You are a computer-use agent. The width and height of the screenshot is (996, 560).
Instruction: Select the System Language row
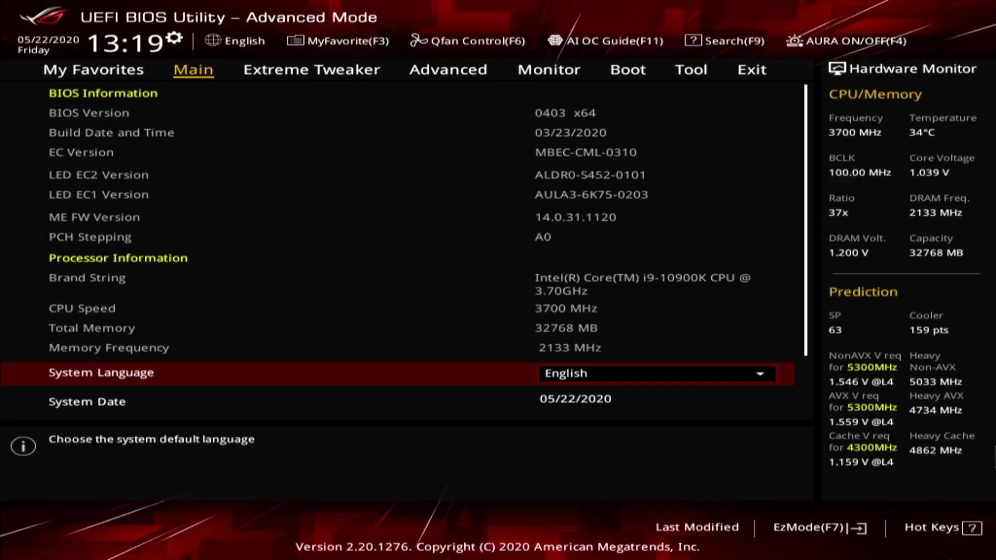click(397, 374)
